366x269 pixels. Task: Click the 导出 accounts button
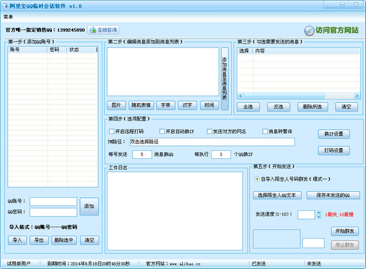pos(39,240)
